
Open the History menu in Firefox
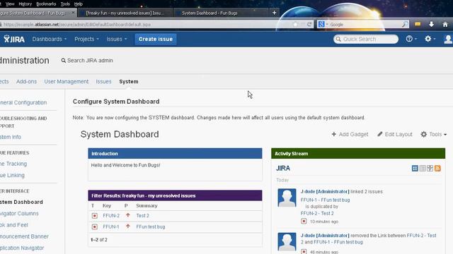click(25, 4)
